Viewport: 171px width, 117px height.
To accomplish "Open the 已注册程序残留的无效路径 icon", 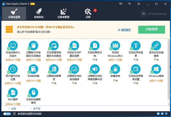I will 54,46.
